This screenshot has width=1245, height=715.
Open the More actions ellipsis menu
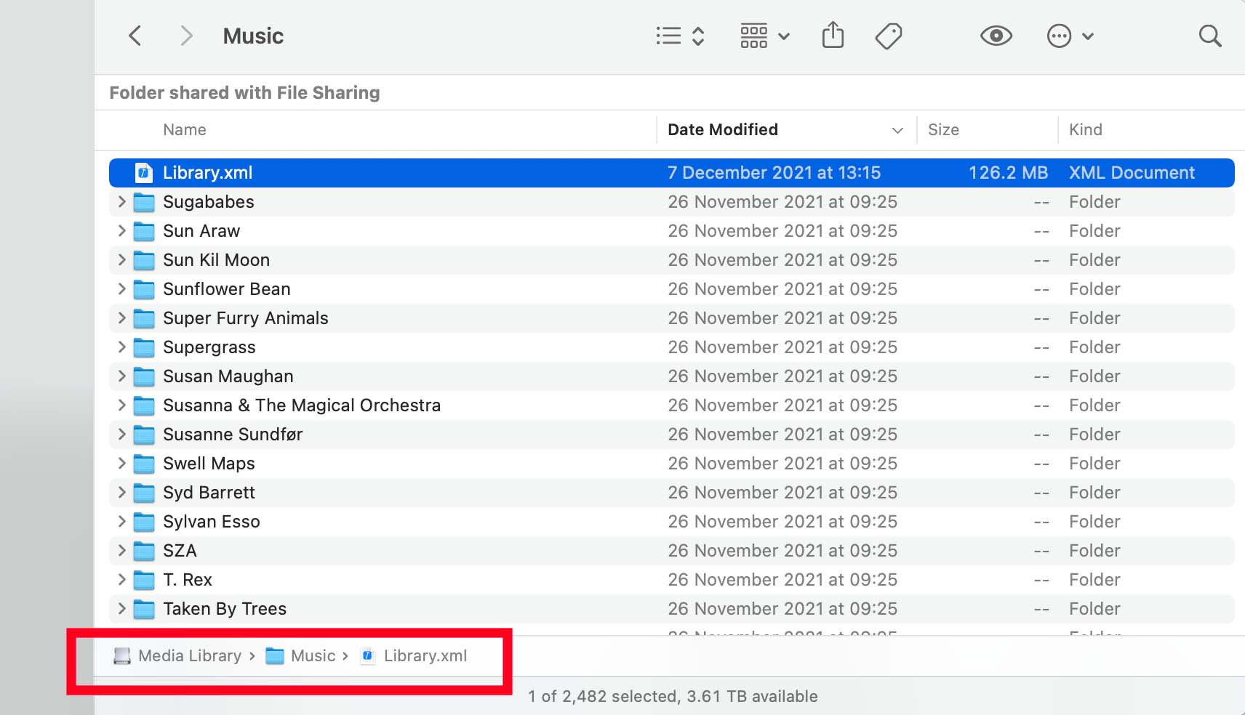tap(1070, 36)
